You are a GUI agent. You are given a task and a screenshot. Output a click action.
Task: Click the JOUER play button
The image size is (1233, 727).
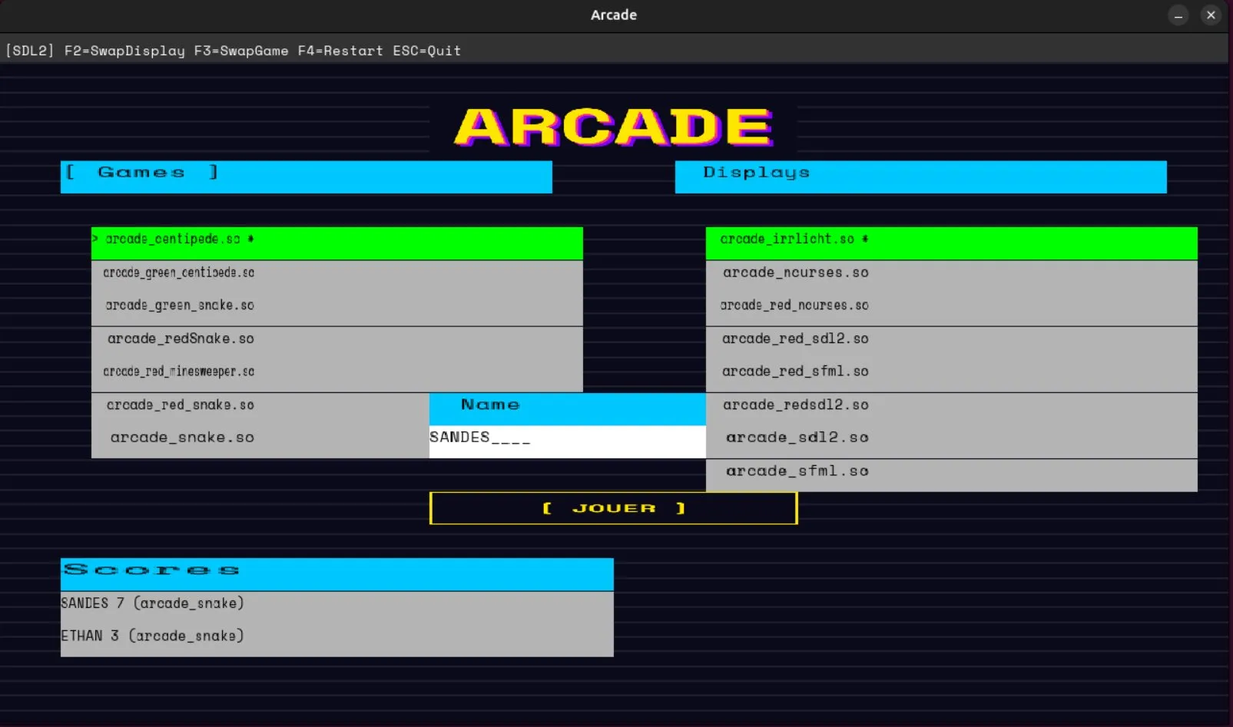(613, 508)
